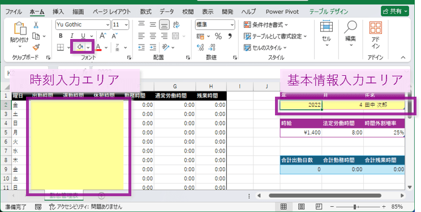421x212 pixels.
Task: Click the Merge and Center icon
Action: pyautogui.click(x=175, y=36)
